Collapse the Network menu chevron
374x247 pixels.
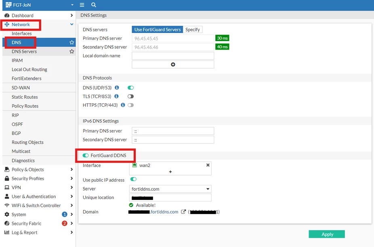tap(71, 24)
